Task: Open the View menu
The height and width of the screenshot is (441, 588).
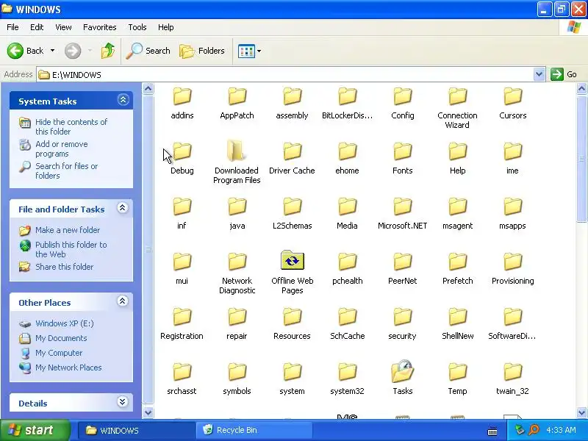Action: click(63, 27)
